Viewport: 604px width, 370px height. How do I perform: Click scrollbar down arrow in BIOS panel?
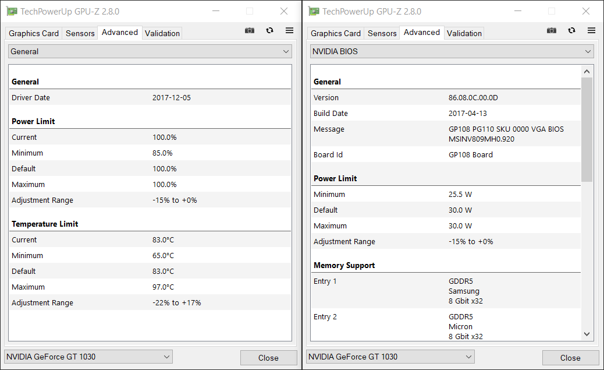tap(587, 334)
